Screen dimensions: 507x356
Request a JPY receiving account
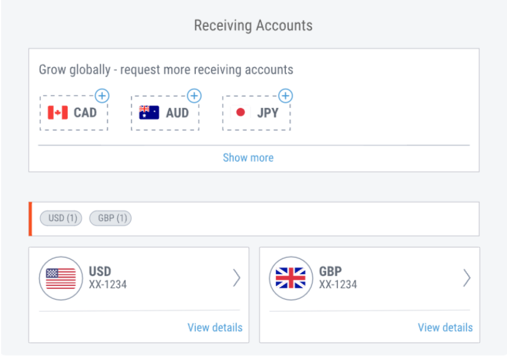(256, 113)
